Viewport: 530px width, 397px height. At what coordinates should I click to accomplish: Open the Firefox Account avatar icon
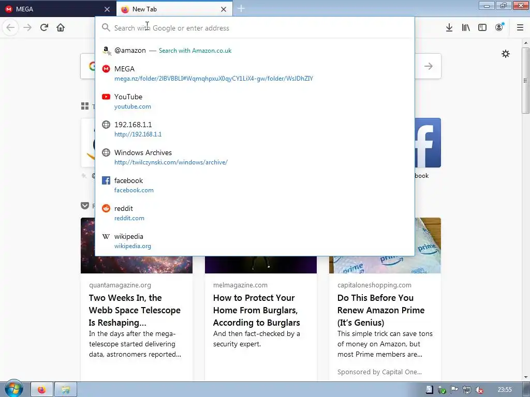click(x=499, y=27)
